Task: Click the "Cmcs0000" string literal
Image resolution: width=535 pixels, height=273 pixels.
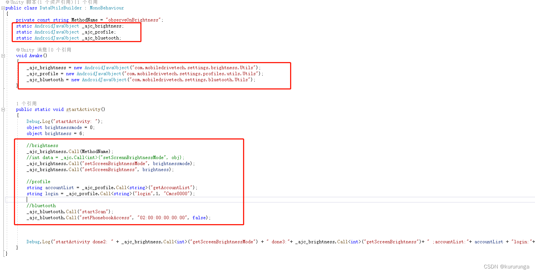Action: 177,194
